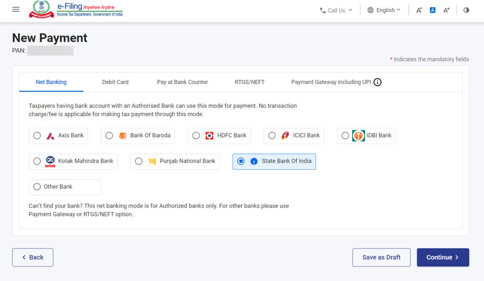Switch to the Debit Card tab
Screen dimensions: 484x281
pyautogui.click(x=115, y=82)
